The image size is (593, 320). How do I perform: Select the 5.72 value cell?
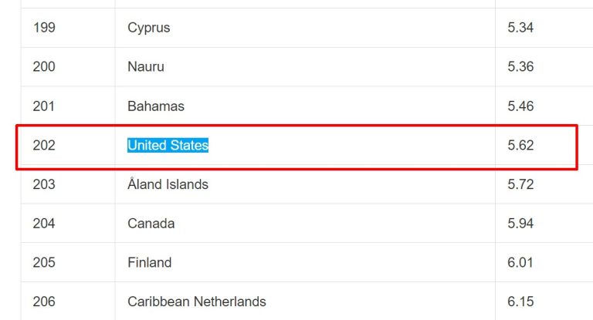pos(520,184)
